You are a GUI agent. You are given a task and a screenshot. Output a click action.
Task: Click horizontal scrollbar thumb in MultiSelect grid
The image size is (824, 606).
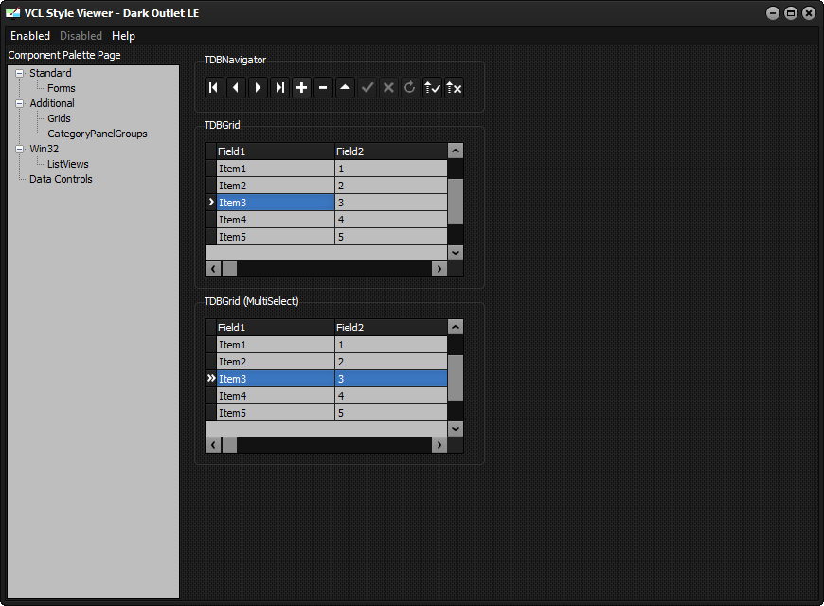pyautogui.click(x=229, y=445)
